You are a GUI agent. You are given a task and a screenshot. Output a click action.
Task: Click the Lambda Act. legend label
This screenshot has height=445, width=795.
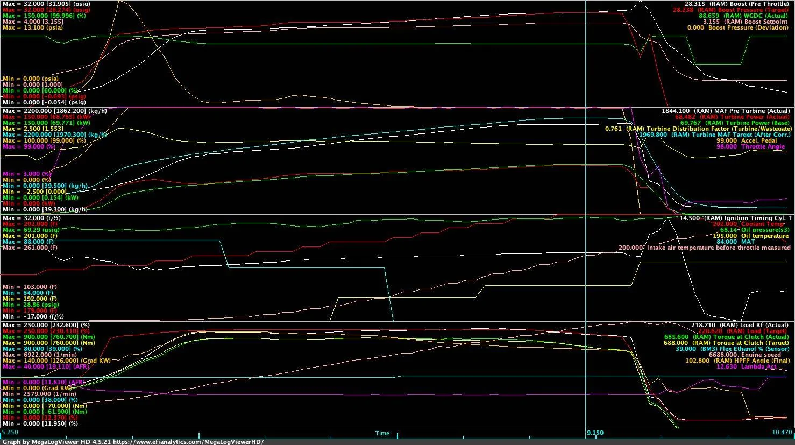747,366
